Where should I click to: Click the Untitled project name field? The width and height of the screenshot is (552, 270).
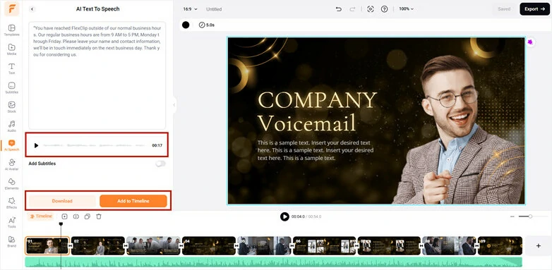pyautogui.click(x=214, y=9)
